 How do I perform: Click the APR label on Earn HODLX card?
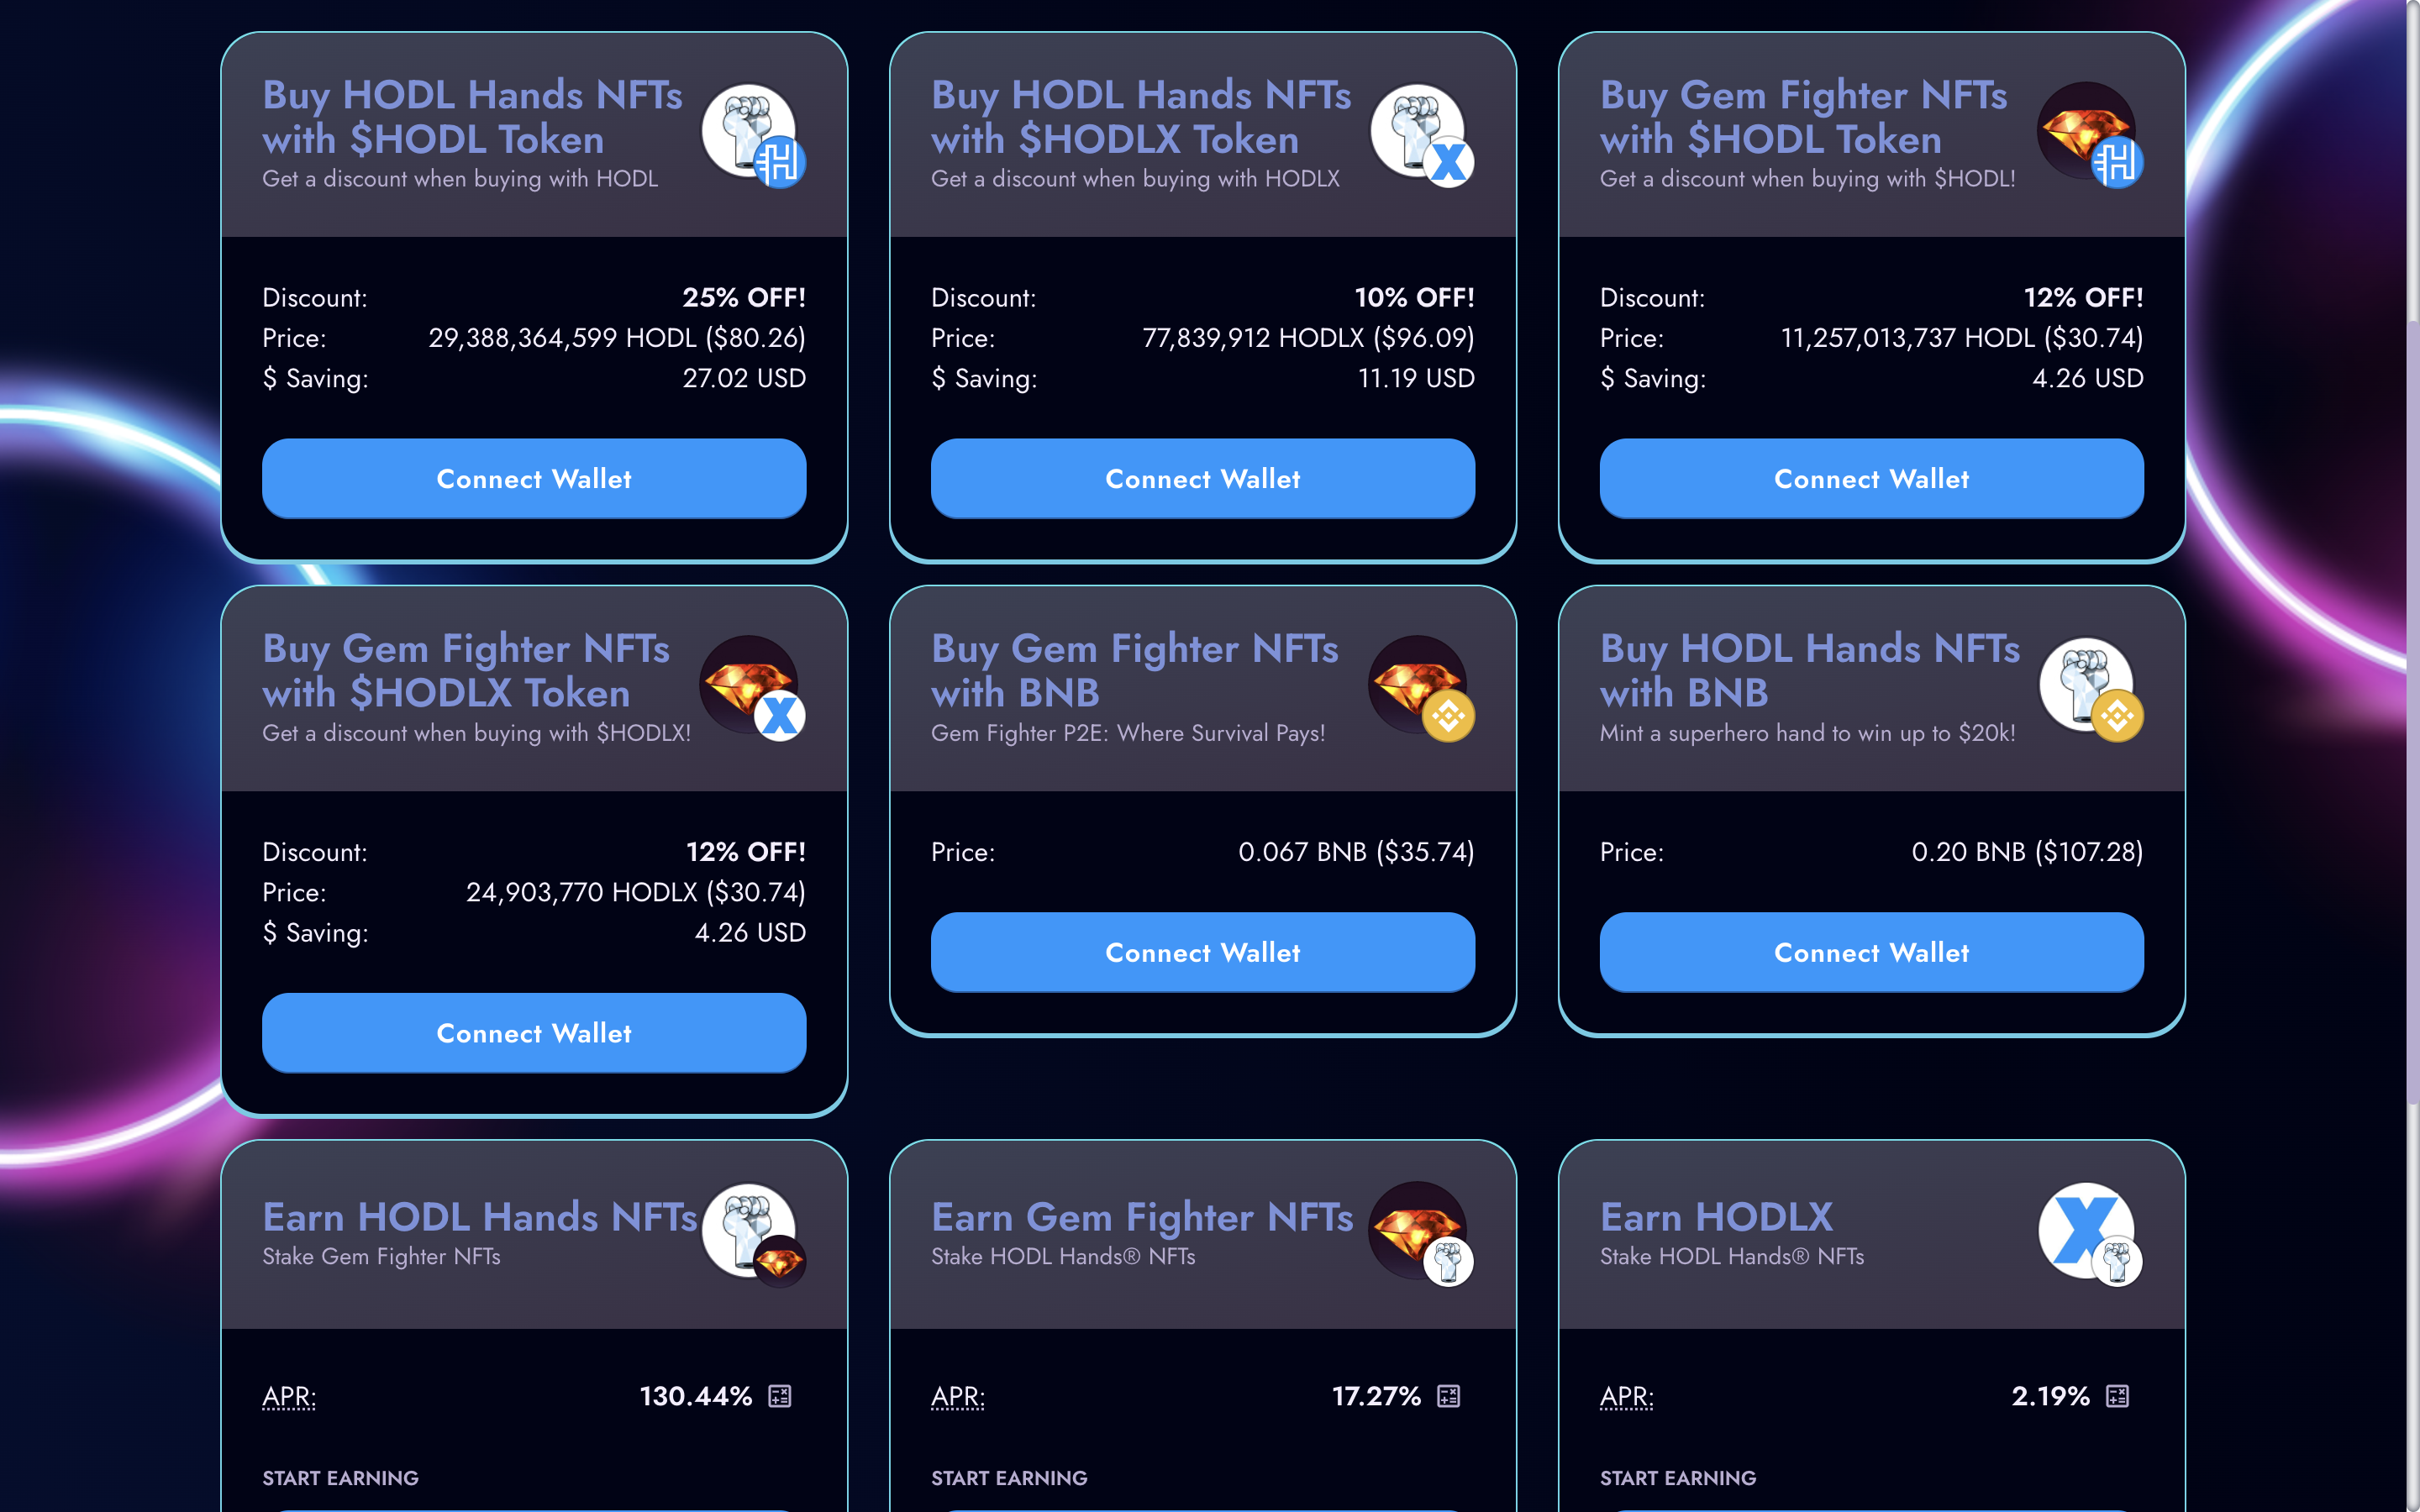[x=1627, y=1396]
